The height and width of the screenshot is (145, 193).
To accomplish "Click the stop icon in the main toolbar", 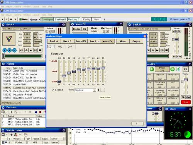I will click(11, 19).
